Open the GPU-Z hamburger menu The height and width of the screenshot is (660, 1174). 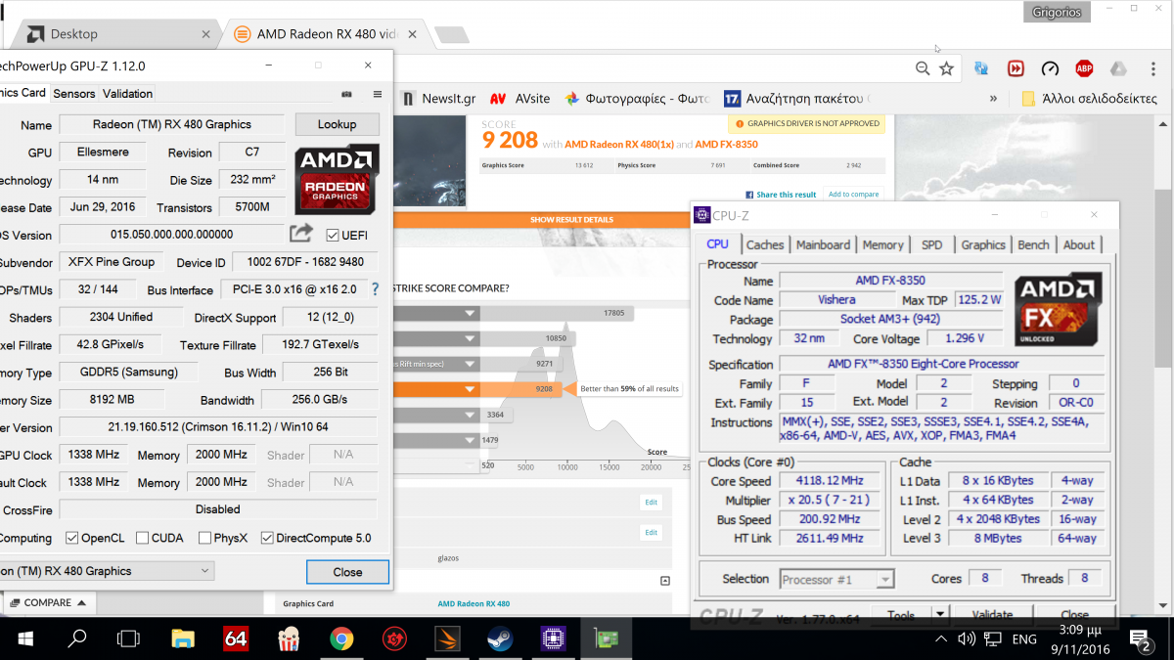point(378,94)
